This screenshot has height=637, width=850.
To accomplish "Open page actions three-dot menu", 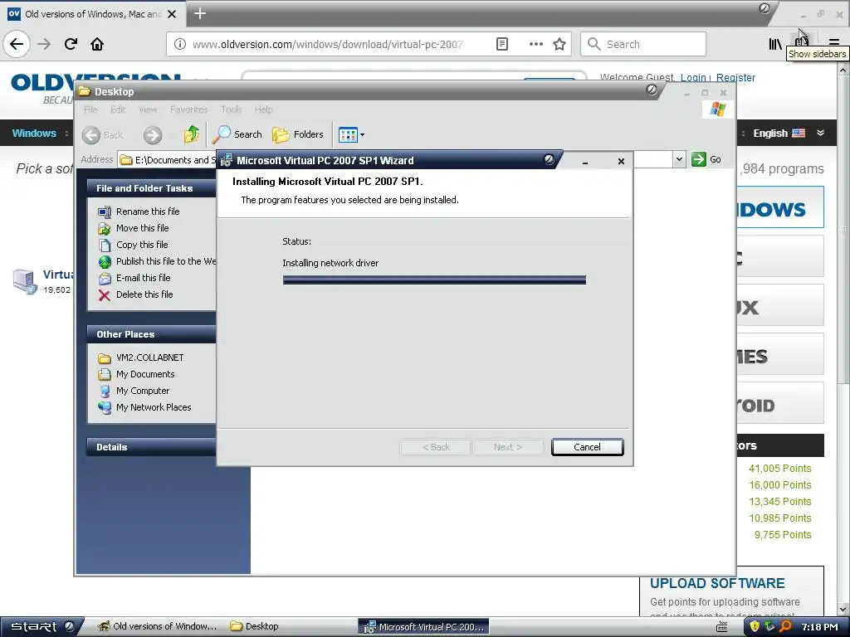I will (x=535, y=44).
